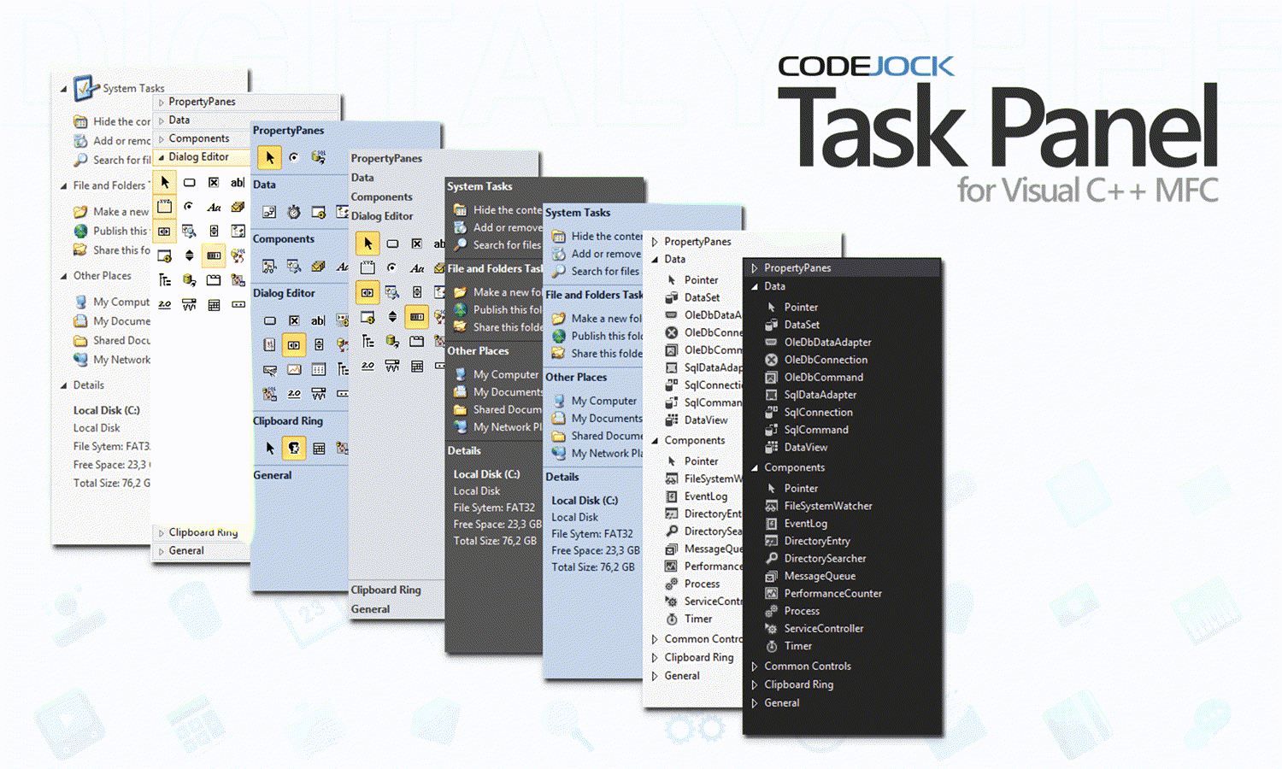
Task: Click the highlighted face icon in the blue panel's Clipboard Ring
Action: [294, 448]
